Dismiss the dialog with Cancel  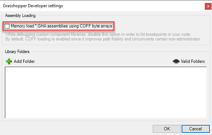click(195, 129)
